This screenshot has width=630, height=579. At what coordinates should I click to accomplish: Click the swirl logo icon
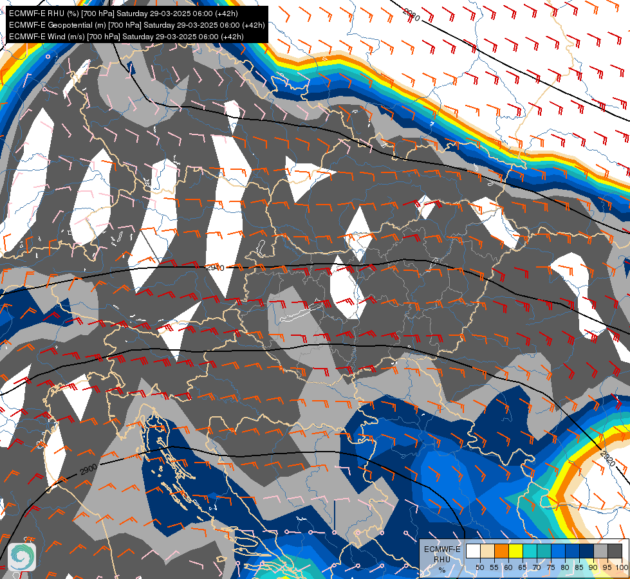pos(22,557)
